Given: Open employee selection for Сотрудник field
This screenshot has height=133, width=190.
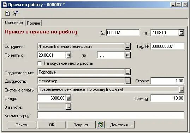Looking at the screenshot, I should point(128,46).
